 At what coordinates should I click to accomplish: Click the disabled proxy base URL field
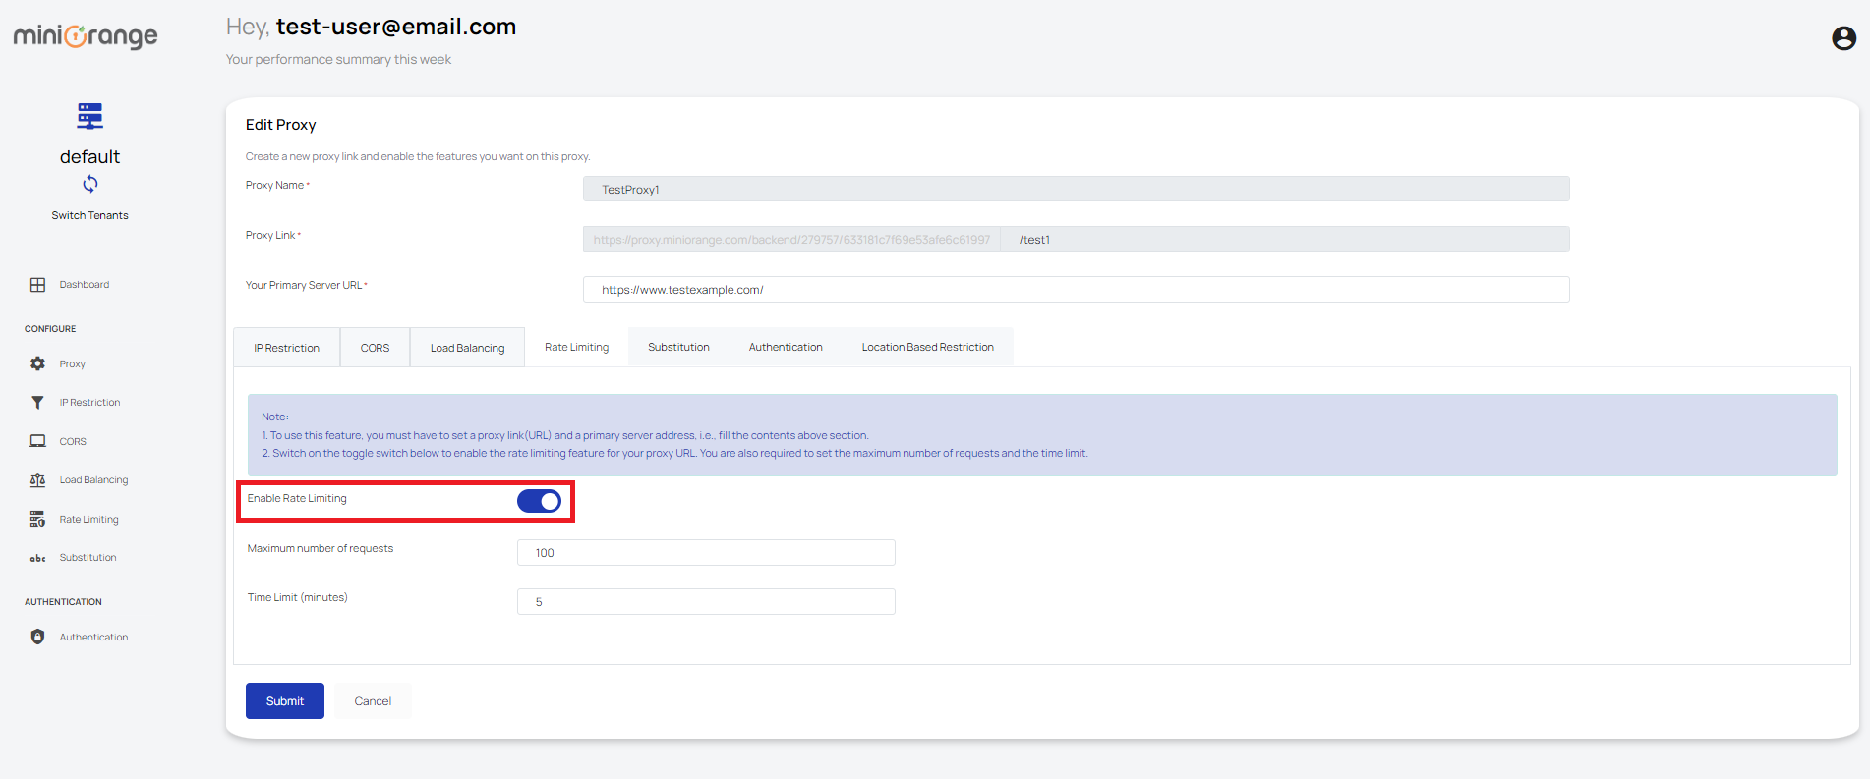coord(791,239)
